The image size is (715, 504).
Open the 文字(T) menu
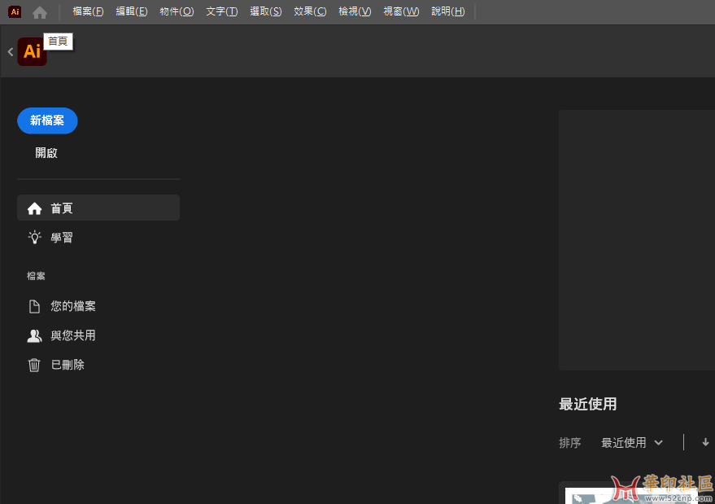[221, 11]
